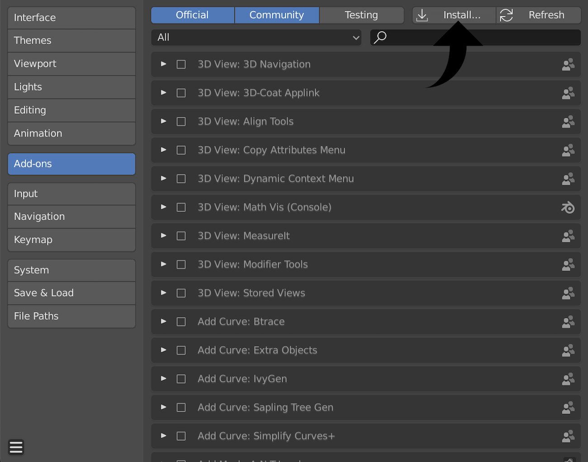Viewport: 588px width, 462px height.
Task: Click community icon on 3D Navigation row
Action: point(568,64)
